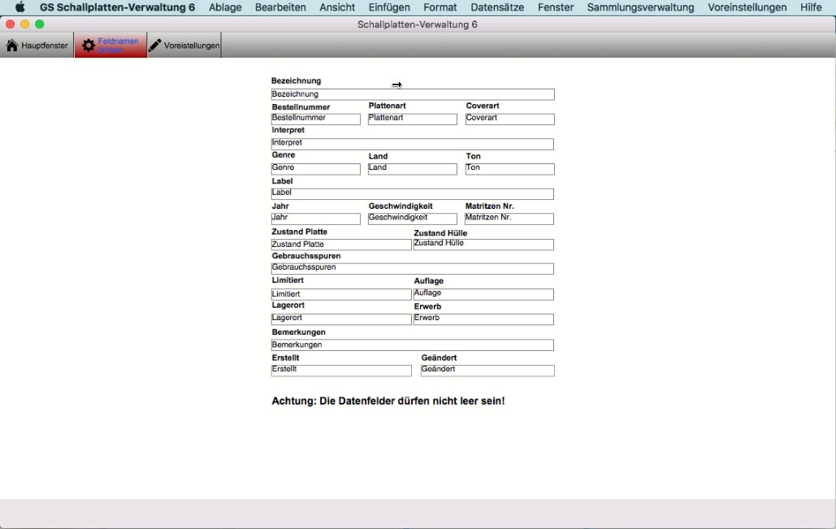Click the house icon for Hauptfenster
The height and width of the screenshot is (529, 836).
coord(11,46)
